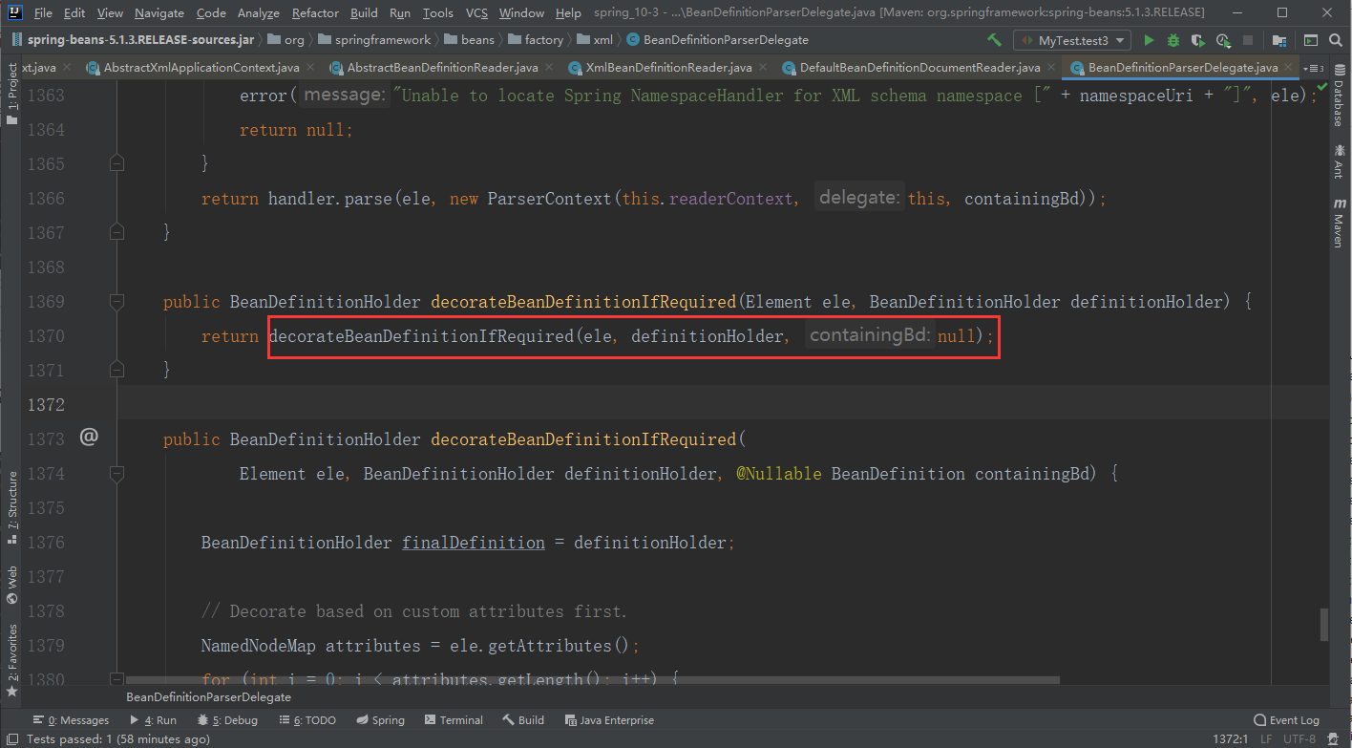The width and height of the screenshot is (1352, 748).
Task: Open the VCS menu
Action: click(x=476, y=12)
